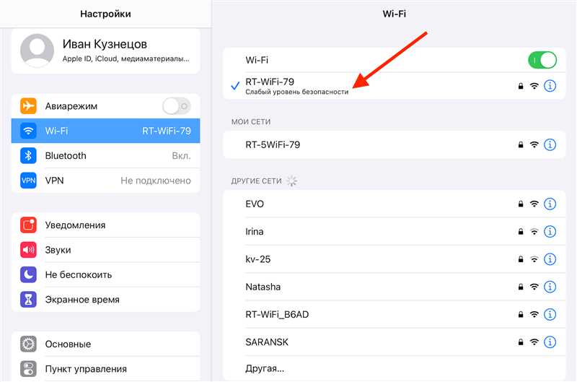Connect to Irina network

click(394, 232)
